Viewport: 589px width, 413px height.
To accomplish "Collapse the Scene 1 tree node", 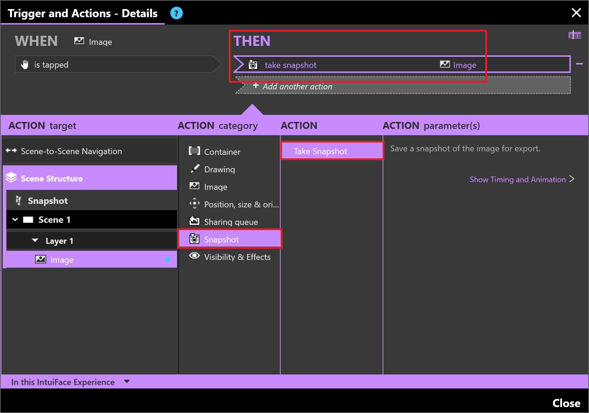I will pos(15,220).
